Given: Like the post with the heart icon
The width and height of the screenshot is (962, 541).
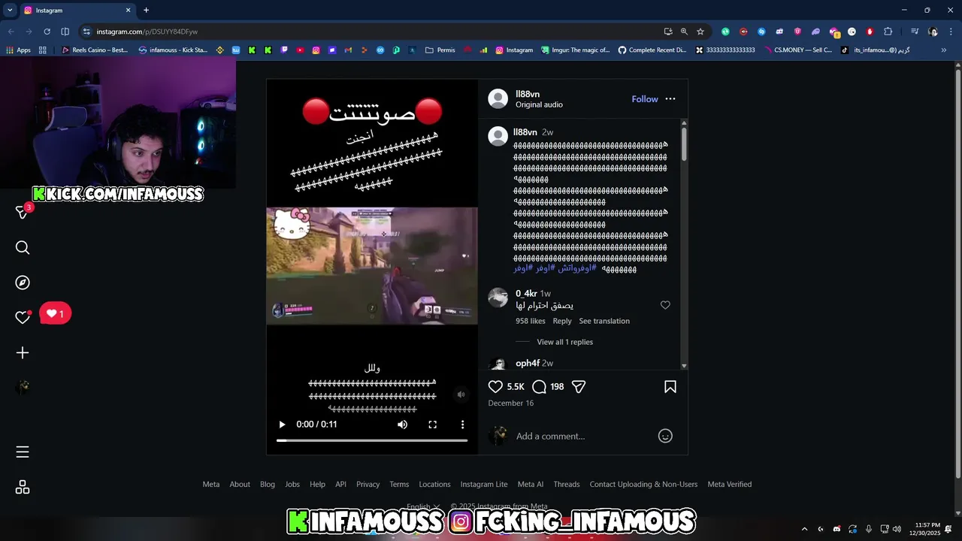Looking at the screenshot, I should point(495,386).
